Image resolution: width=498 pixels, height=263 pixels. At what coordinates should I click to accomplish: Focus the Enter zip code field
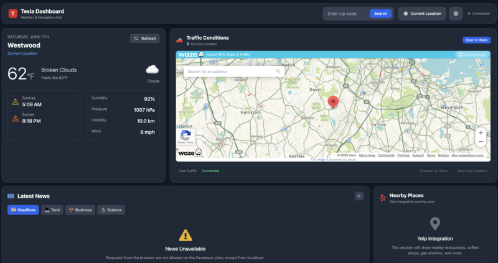click(347, 14)
